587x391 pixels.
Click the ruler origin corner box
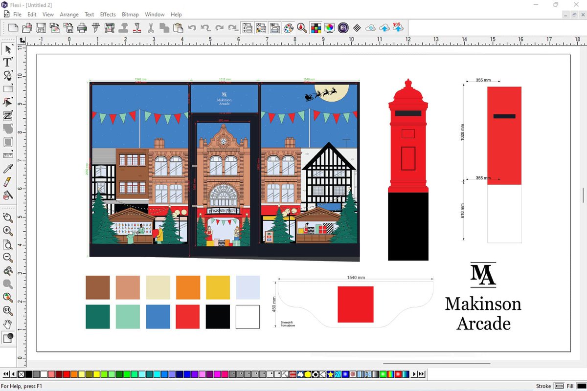22,40
